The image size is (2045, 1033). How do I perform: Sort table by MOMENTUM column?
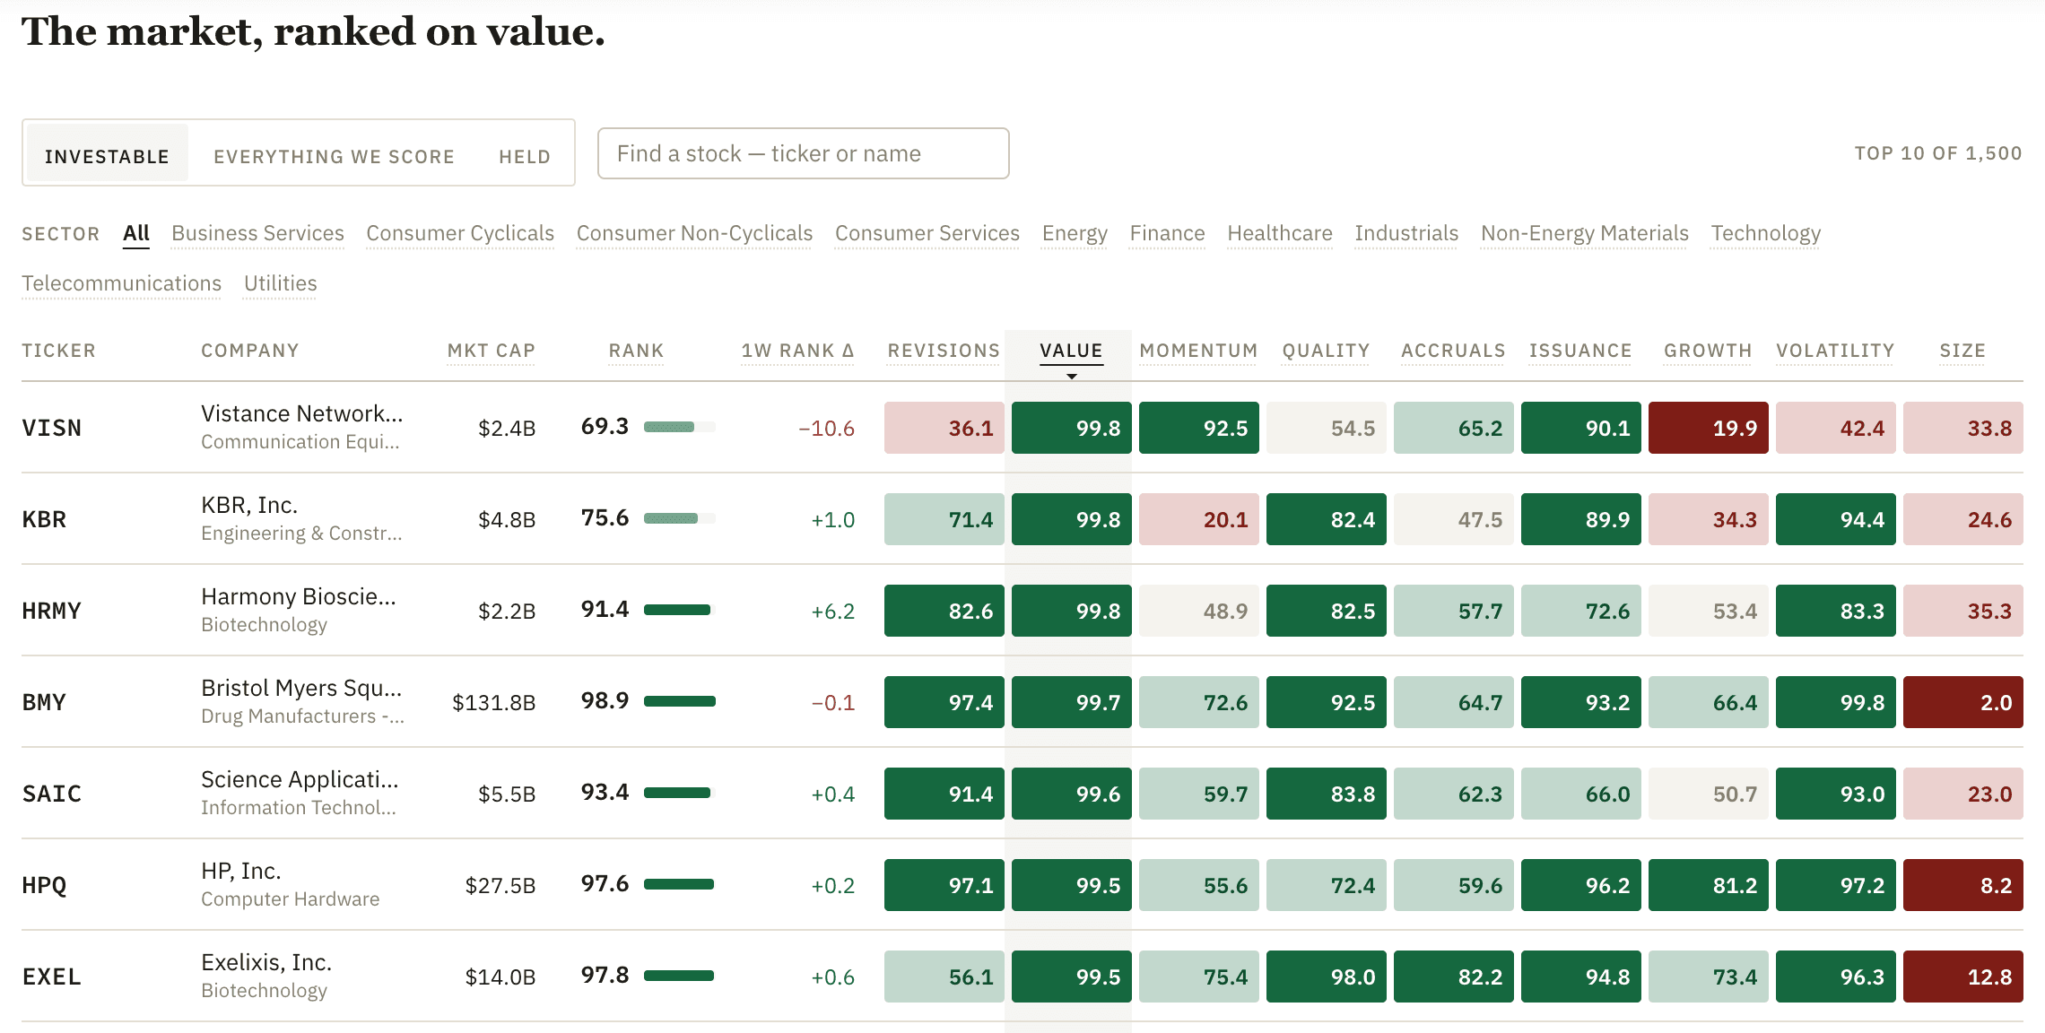[1198, 351]
